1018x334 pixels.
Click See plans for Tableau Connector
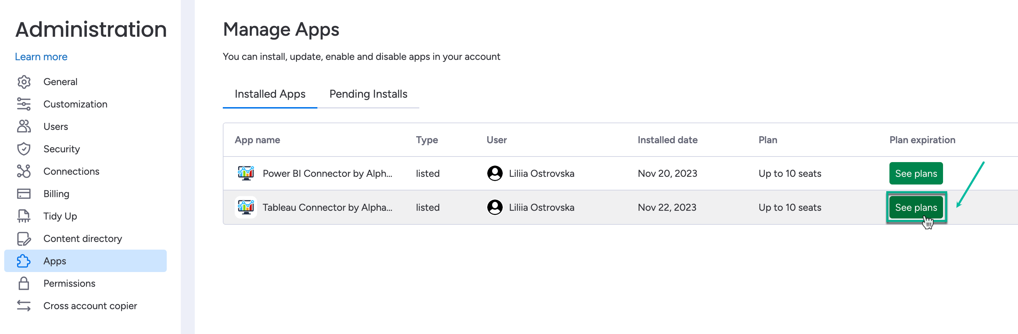(x=916, y=207)
